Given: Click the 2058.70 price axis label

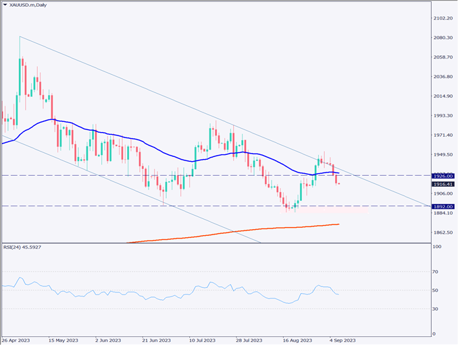Looking at the screenshot, I should click(444, 57).
